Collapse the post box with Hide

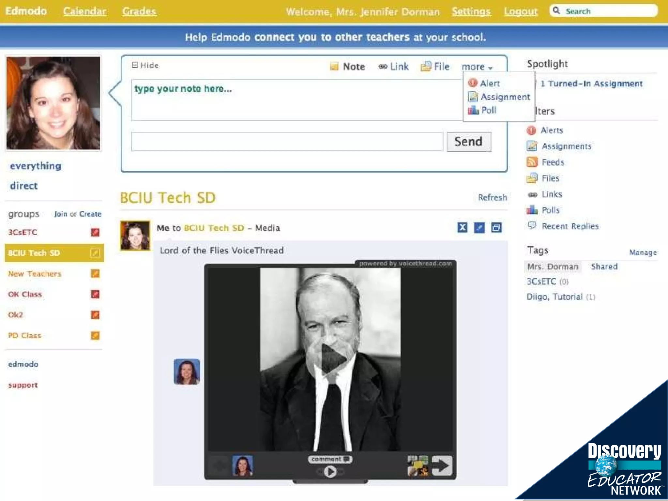pos(145,65)
